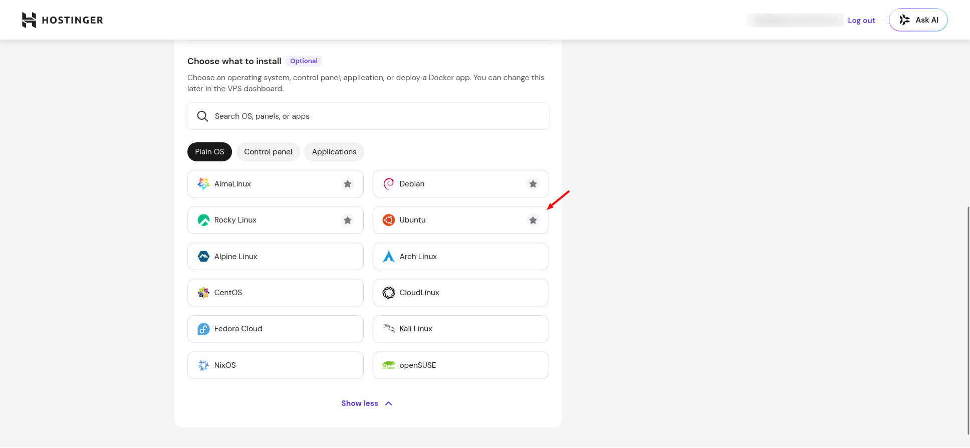970x448 pixels.
Task: Toggle the favorite star on Ubuntu
Action: point(533,220)
